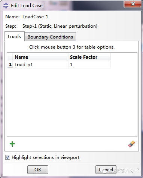This screenshot has width=143, height=178.
Task: Toggle Highlight selections in viewport checkbox
Action: click(7, 157)
